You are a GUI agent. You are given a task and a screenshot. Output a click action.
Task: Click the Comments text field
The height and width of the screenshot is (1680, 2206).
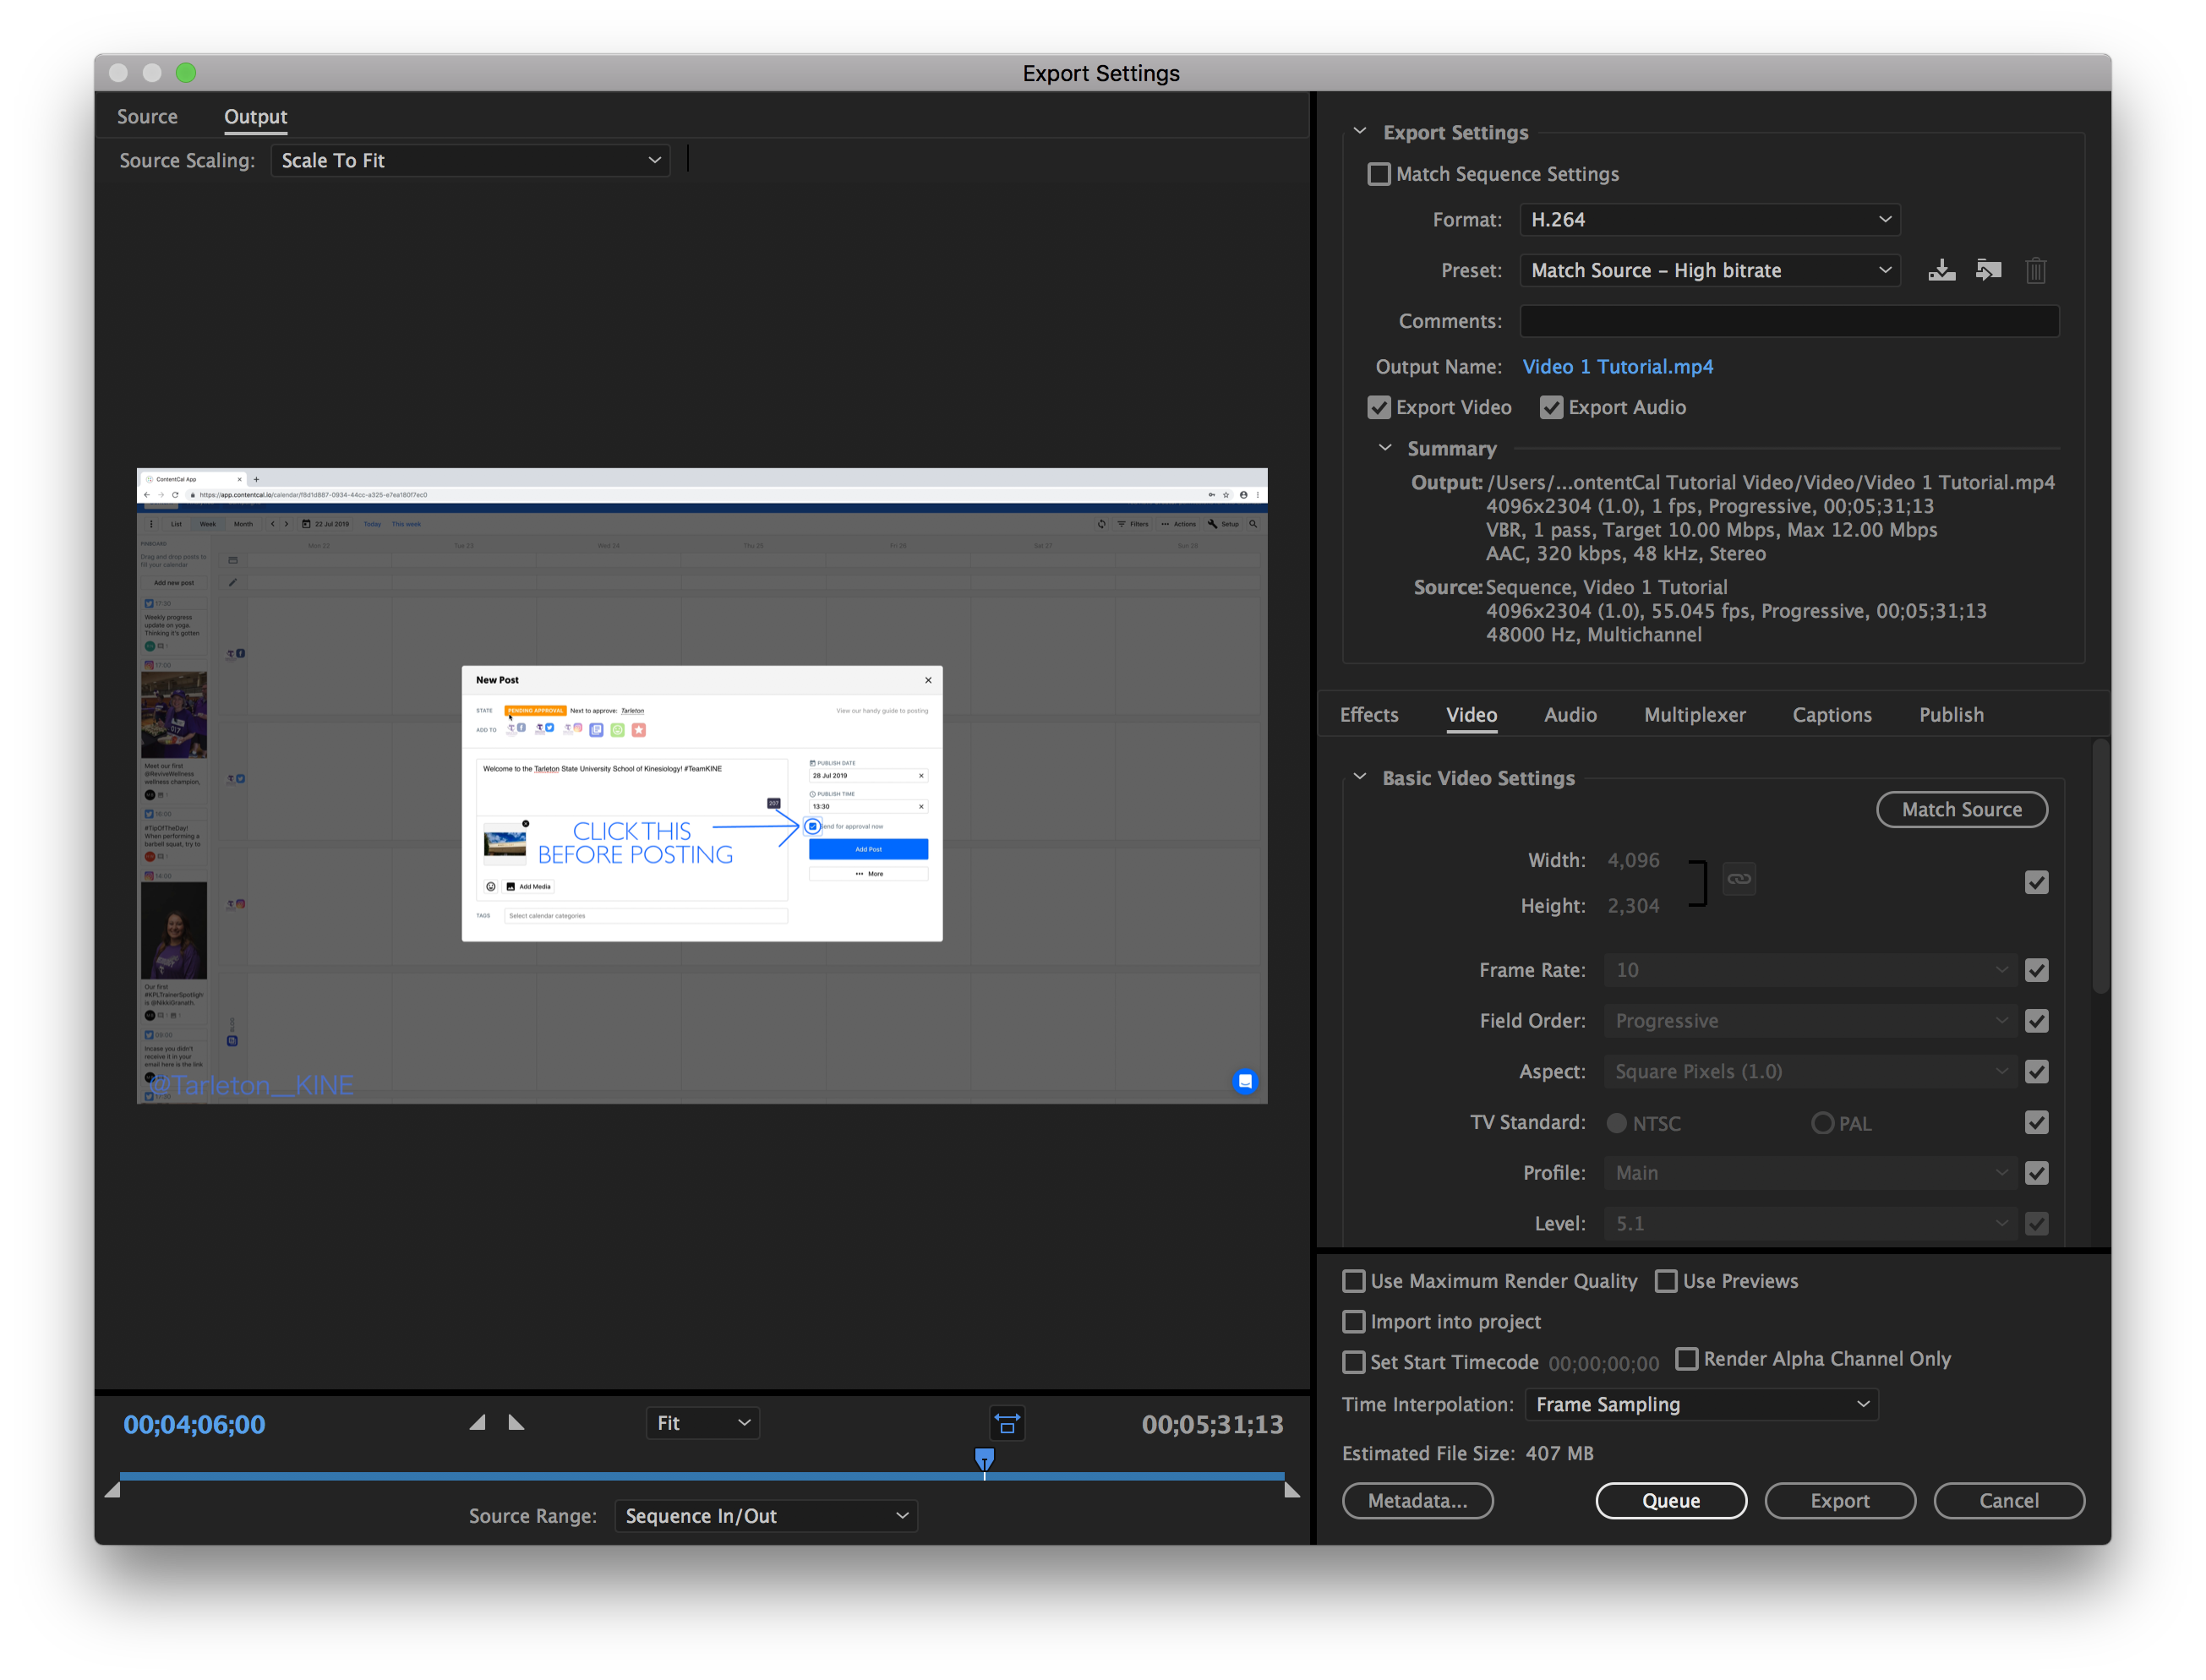click(x=1789, y=321)
